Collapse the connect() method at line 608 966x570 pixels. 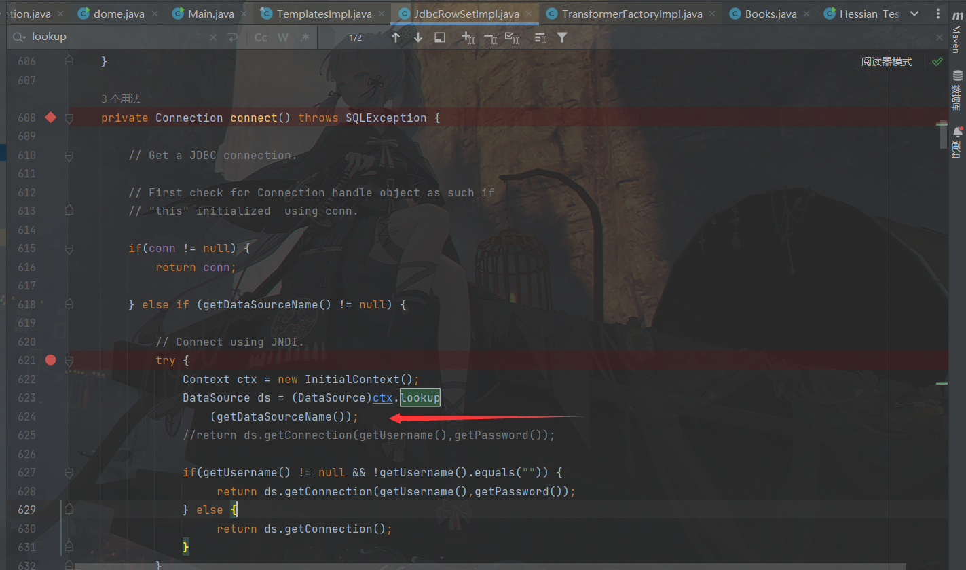69,118
